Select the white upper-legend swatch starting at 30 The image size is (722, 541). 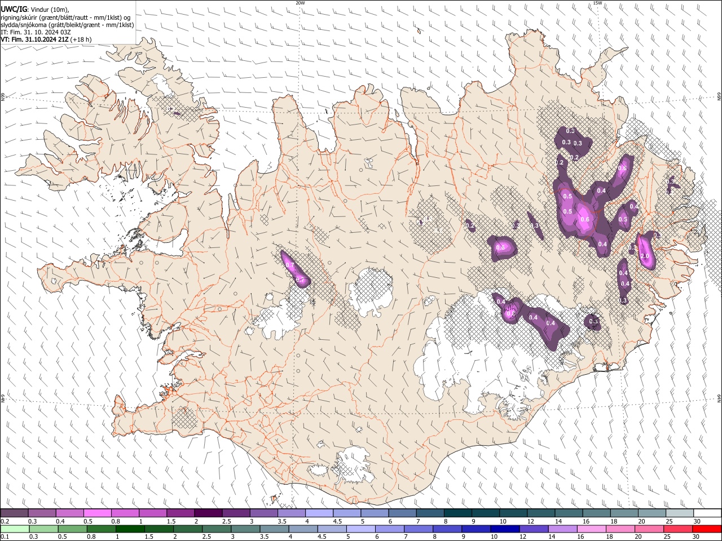[707, 513]
